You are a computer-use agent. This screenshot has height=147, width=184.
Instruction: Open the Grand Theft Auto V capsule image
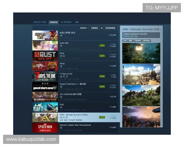point(45,87)
